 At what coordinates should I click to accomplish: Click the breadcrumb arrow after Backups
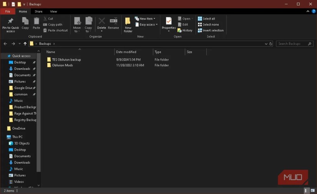coord(54,44)
